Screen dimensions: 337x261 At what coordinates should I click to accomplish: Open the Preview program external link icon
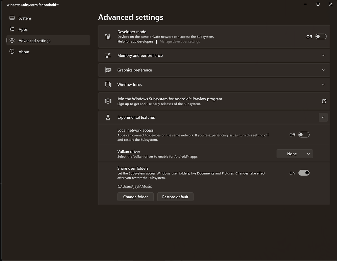click(x=324, y=101)
